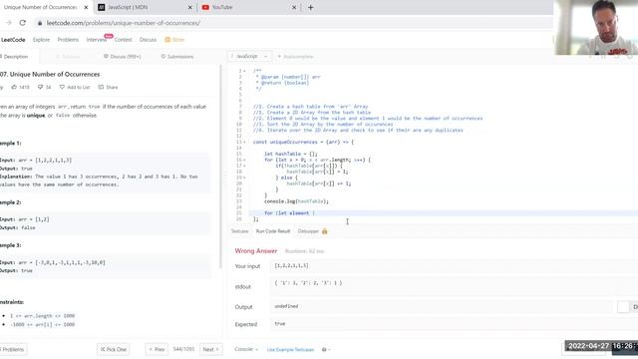Collapse the code fold at line 13

coord(244,142)
